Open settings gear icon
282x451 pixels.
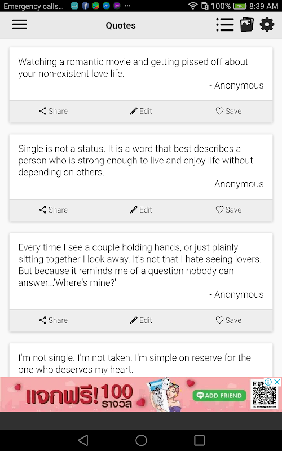pos(267,25)
